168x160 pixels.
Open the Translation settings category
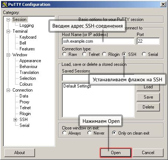coord(29,72)
